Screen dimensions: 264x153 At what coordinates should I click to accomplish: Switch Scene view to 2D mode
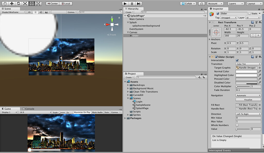point(29,12)
